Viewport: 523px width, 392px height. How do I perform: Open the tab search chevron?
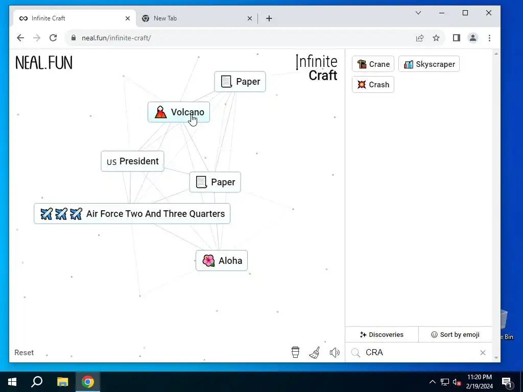pos(418,13)
